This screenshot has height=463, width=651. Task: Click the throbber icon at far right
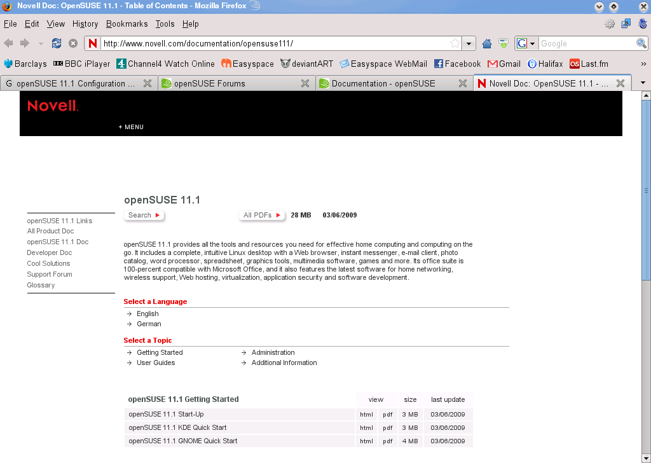642,24
